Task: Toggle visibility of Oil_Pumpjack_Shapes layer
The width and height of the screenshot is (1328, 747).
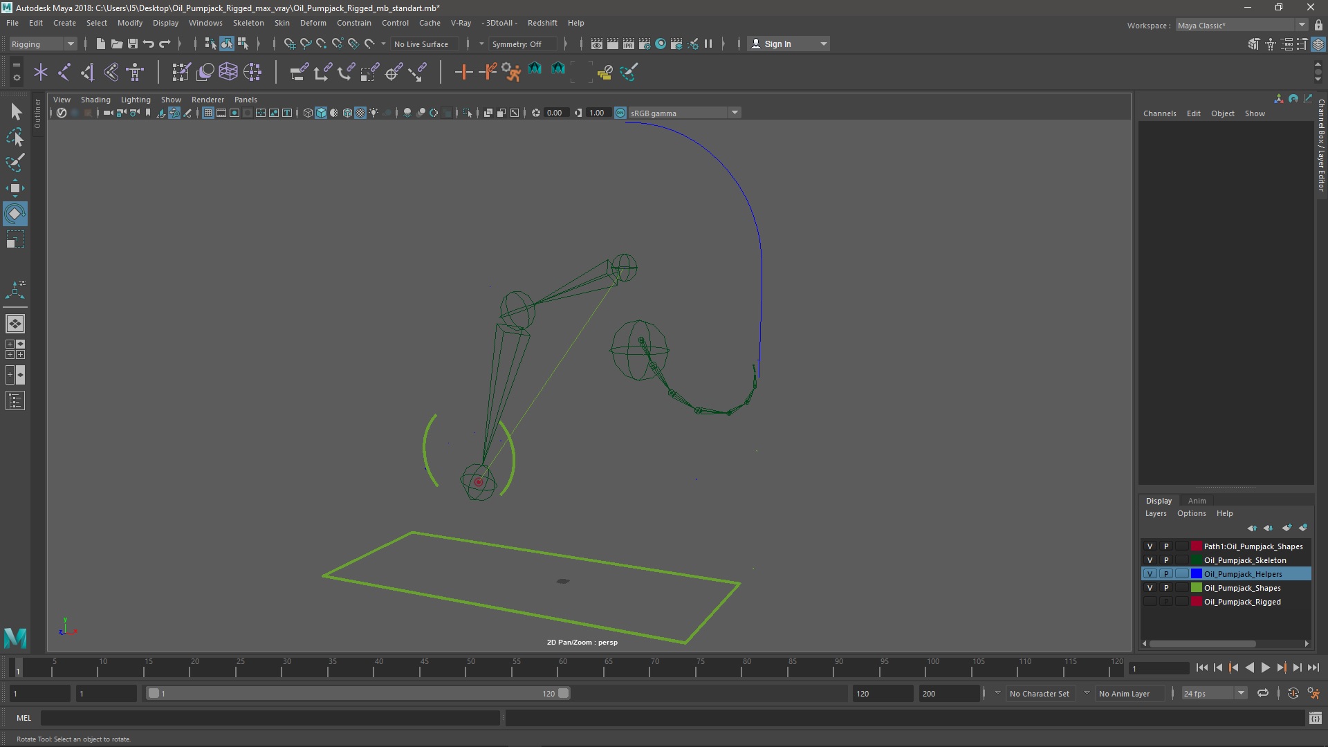Action: pyautogui.click(x=1150, y=588)
